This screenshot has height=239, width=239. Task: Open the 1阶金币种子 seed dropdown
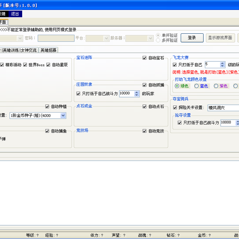pyautogui.click(x=63, y=116)
